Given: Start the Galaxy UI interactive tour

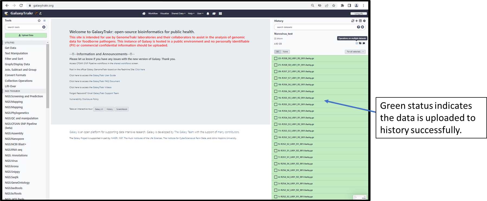Looking at the screenshot, I should [x=99, y=109].
